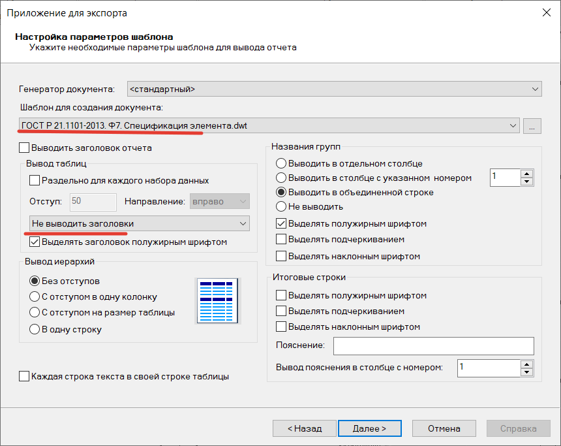
Task: Open the "Не выводить заголовки" dropdown
Action: [243, 223]
